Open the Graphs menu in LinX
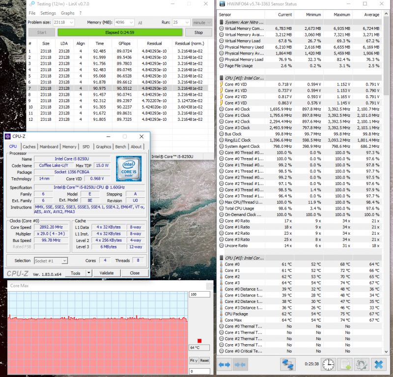The height and width of the screenshot is (377, 393). coord(68,13)
